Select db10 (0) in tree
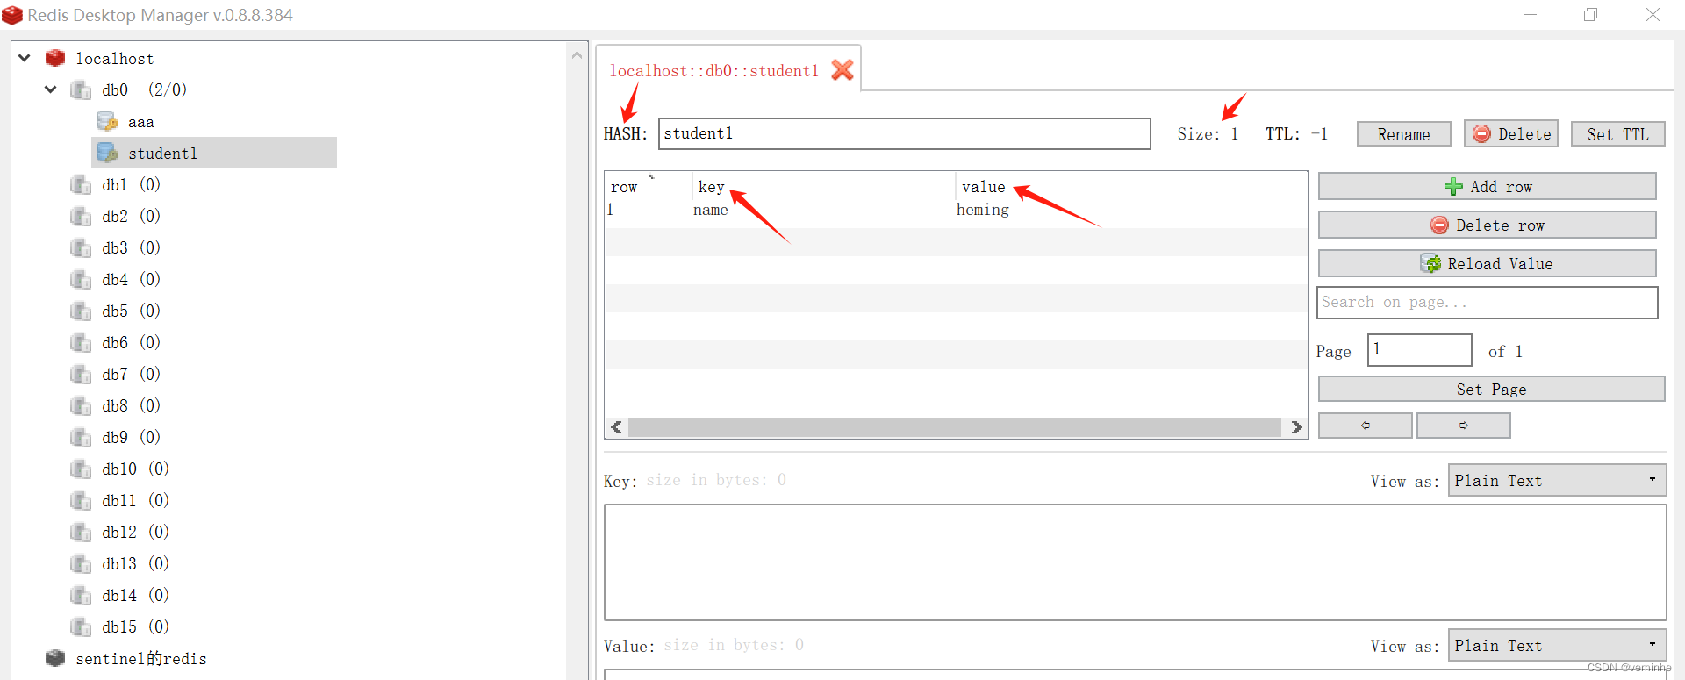 pos(135,469)
